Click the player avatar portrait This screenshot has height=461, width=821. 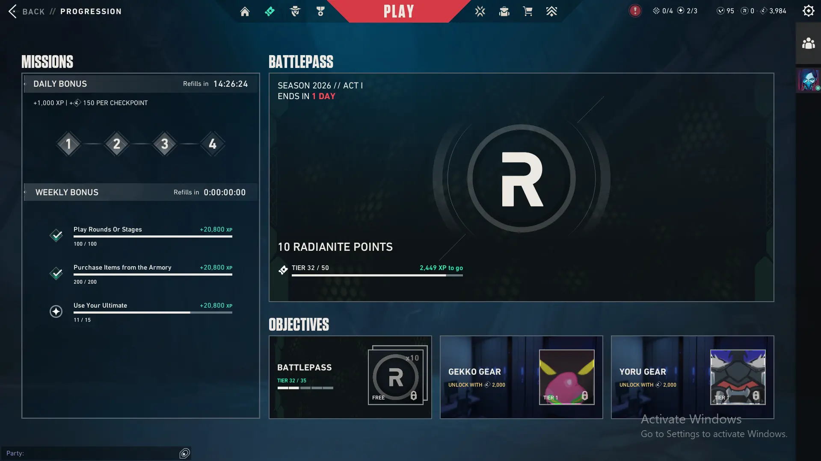[x=808, y=80]
